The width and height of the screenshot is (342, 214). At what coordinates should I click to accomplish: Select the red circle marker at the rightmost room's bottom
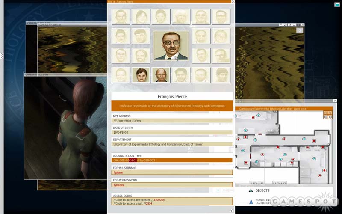click(x=320, y=175)
